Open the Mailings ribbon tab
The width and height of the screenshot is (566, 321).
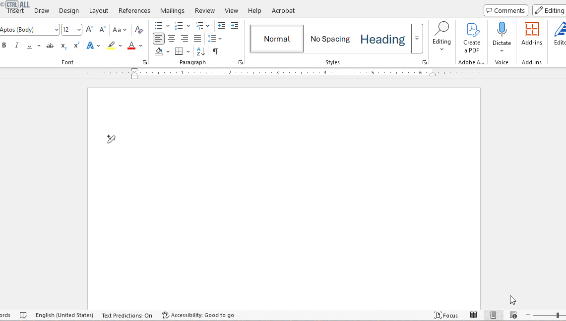coord(172,10)
